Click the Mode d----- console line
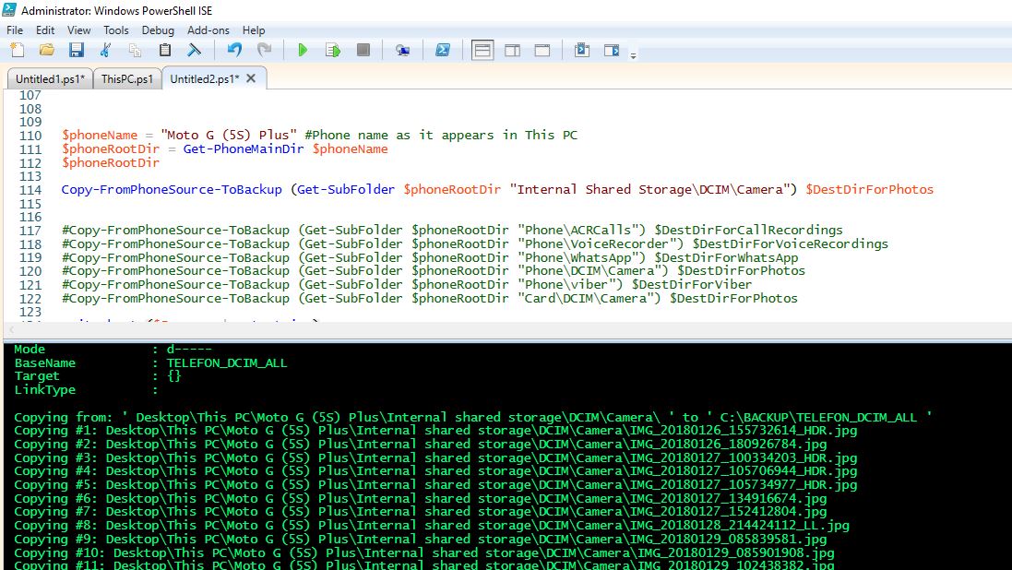Viewport: 1012px width, 570px height. [113, 350]
